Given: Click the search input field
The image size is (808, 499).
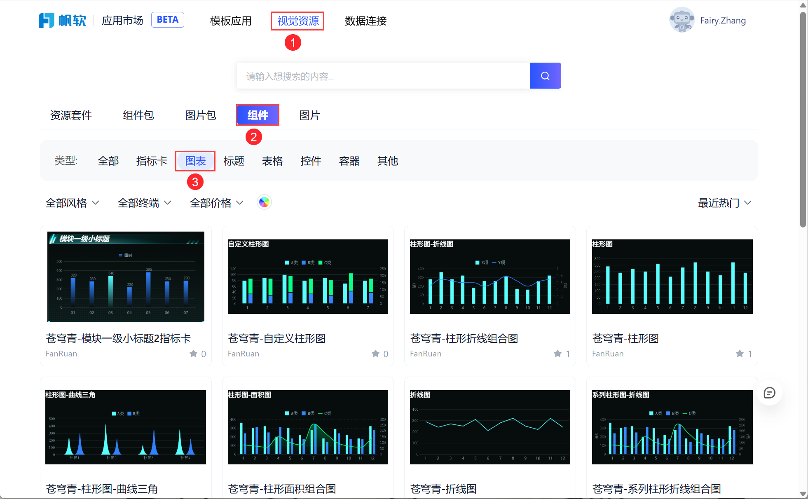Looking at the screenshot, I should pyautogui.click(x=383, y=76).
